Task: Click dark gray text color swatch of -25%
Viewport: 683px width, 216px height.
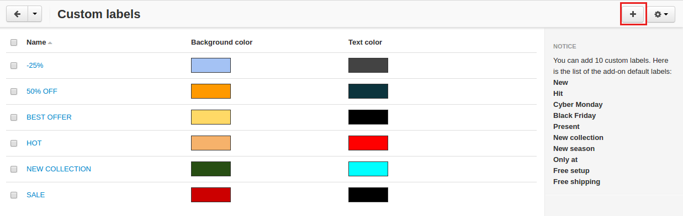Action: pos(368,65)
